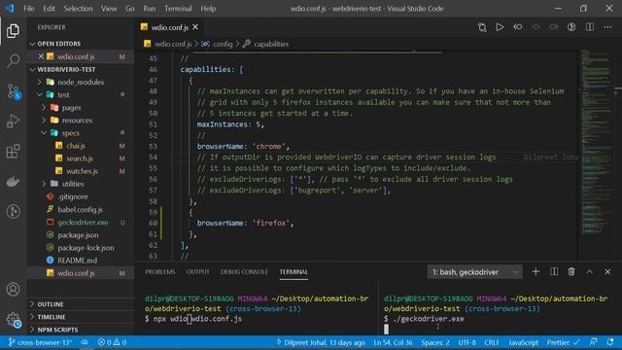Open the Search view in activity bar
Image resolution: width=622 pixels, height=350 pixels.
13,60
